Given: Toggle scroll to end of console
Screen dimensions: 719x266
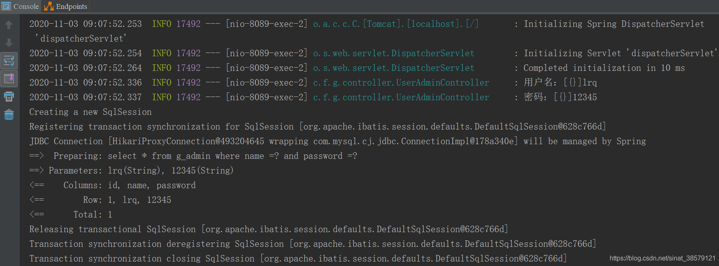Looking at the screenshot, I should pos(9,78).
